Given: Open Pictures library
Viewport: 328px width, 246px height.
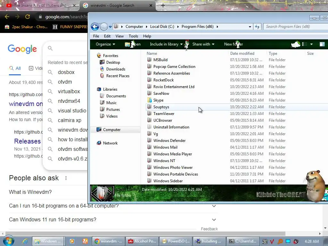Looking at the screenshot, I should 113,110.
